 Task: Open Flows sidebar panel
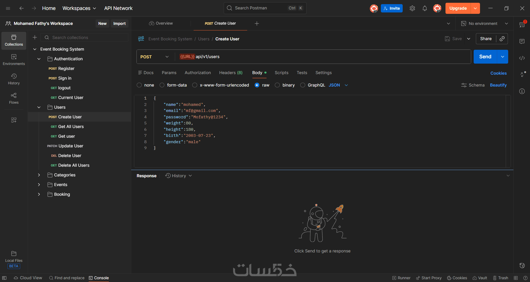click(x=14, y=99)
